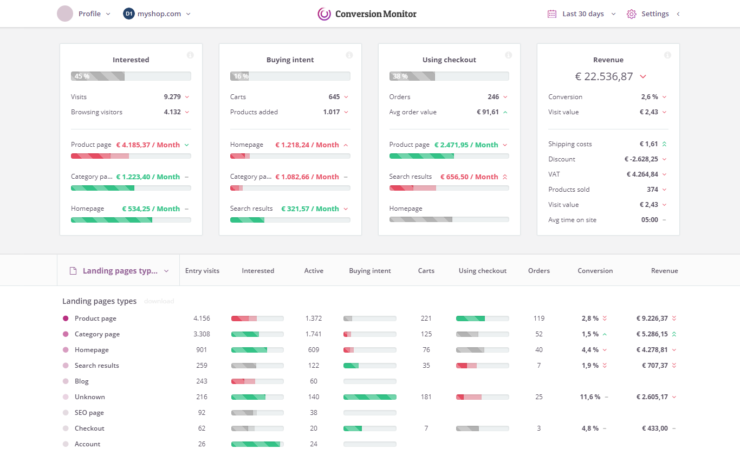740x455 pixels.
Task: Click the document icon beside Landing pages types
Action: [x=73, y=271]
